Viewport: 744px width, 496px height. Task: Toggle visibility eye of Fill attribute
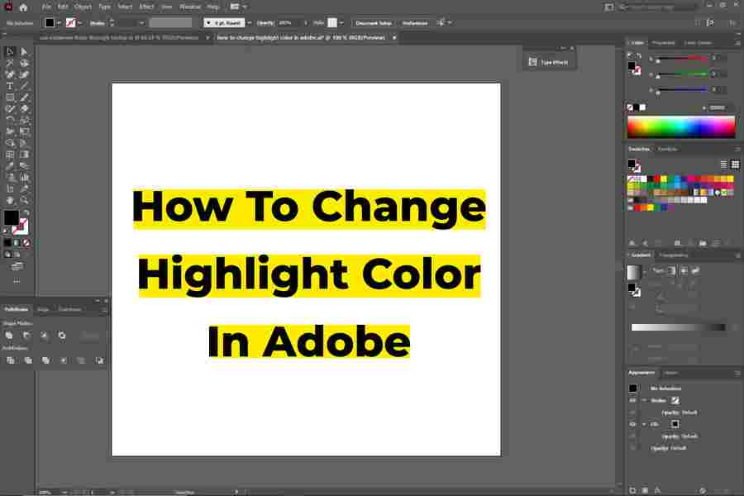coord(632,424)
